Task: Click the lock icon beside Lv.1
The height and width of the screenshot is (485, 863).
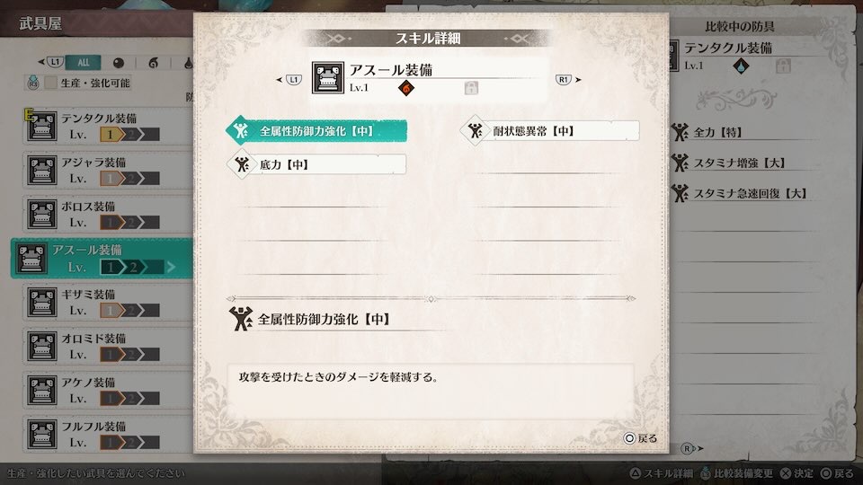Action: 471,88
